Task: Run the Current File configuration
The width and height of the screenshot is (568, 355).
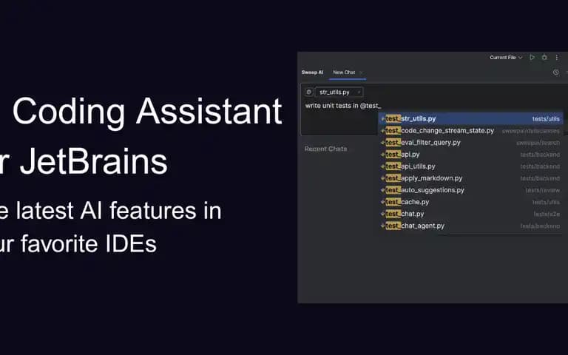Action: (532, 57)
